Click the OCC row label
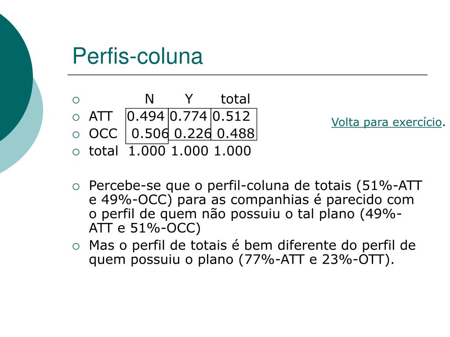450x337 pixels. click(x=103, y=133)
